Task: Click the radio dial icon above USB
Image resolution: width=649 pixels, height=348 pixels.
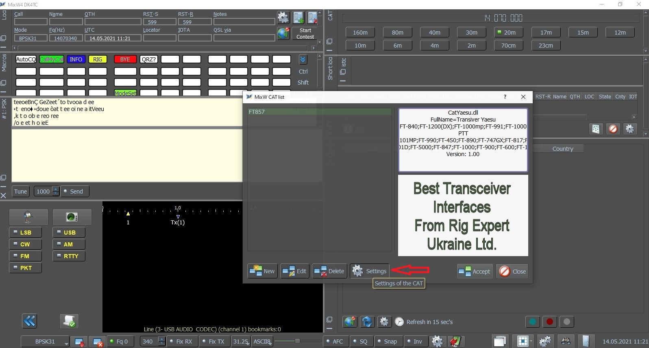Action: (x=72, y=217)
